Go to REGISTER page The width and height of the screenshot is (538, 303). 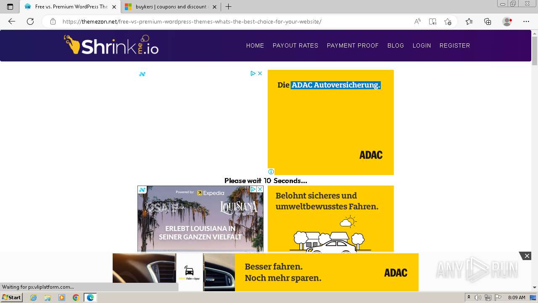pyautogui.click(x=455, y=45)
